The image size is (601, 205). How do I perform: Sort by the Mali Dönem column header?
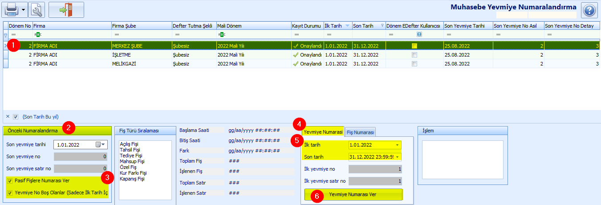point(254,26)
